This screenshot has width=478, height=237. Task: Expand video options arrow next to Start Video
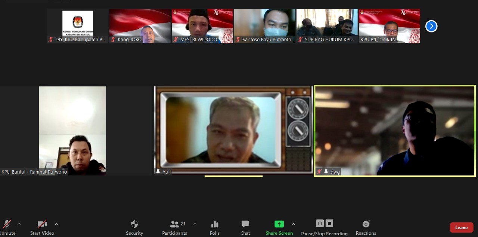pyautogui.click(x=56, y=224)
